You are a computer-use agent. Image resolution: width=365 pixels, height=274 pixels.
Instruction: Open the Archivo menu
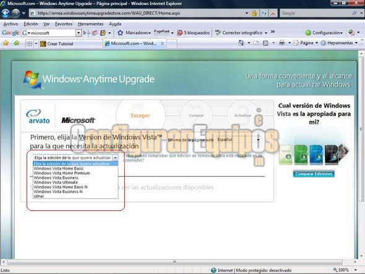11,24
